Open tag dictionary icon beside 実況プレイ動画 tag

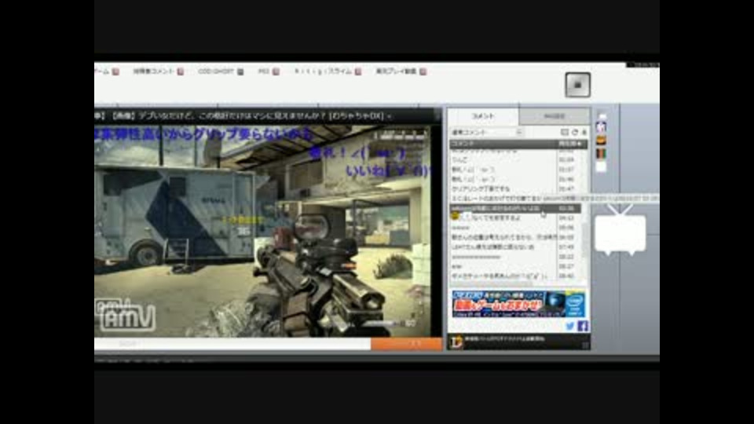pyautogui.click(x=423, y=71)
